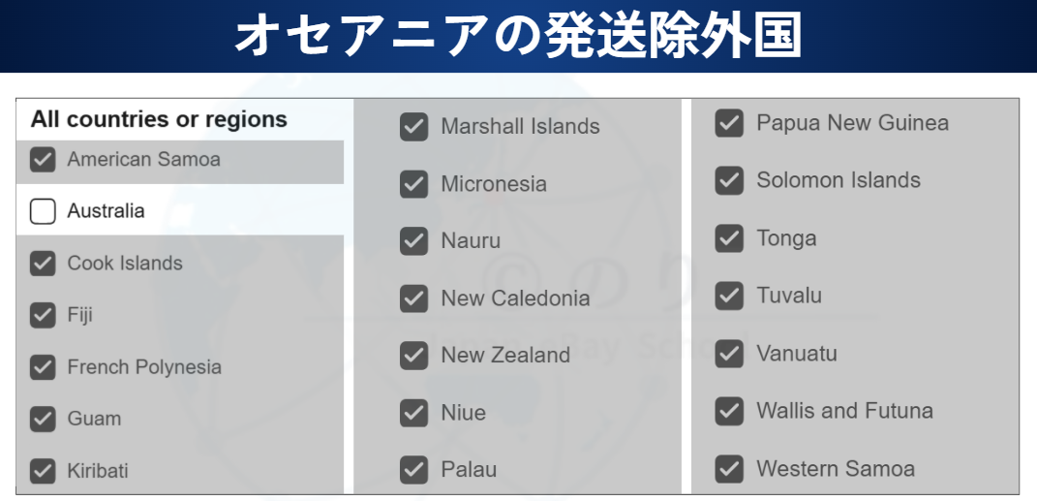Deselect the Micronesia checkbox
This screenshot has width=1037, height=501.
pyautogui.click(x=413, y=184)
